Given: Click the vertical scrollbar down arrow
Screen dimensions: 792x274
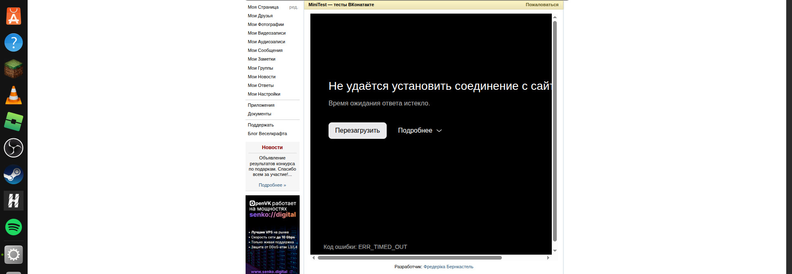Looking at the screenshot, I should point(555,251).
